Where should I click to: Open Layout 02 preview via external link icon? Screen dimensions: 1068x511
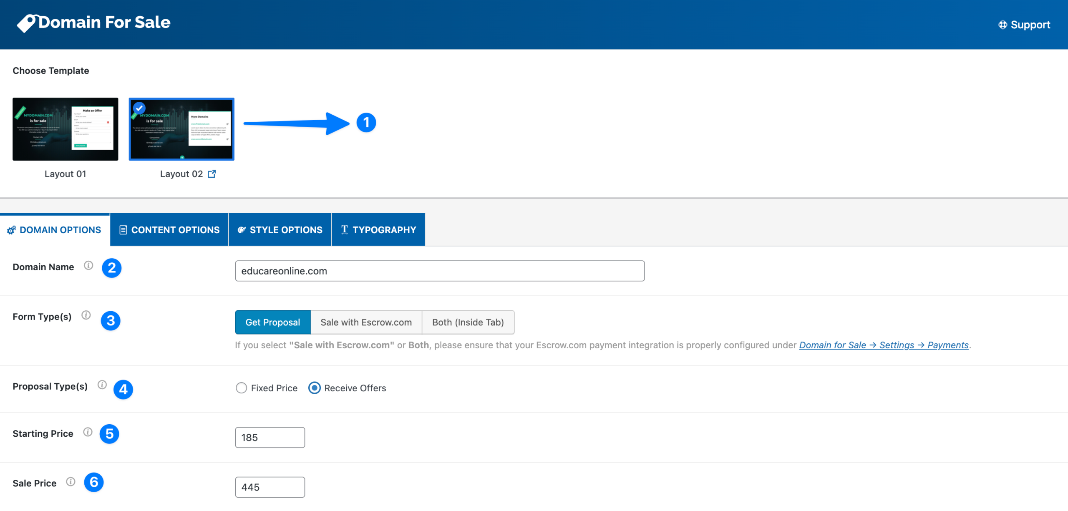(x=212, y=174)
